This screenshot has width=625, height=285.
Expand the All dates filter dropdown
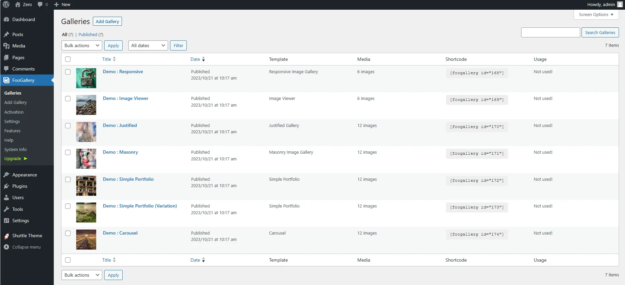(x=148, y=45)
